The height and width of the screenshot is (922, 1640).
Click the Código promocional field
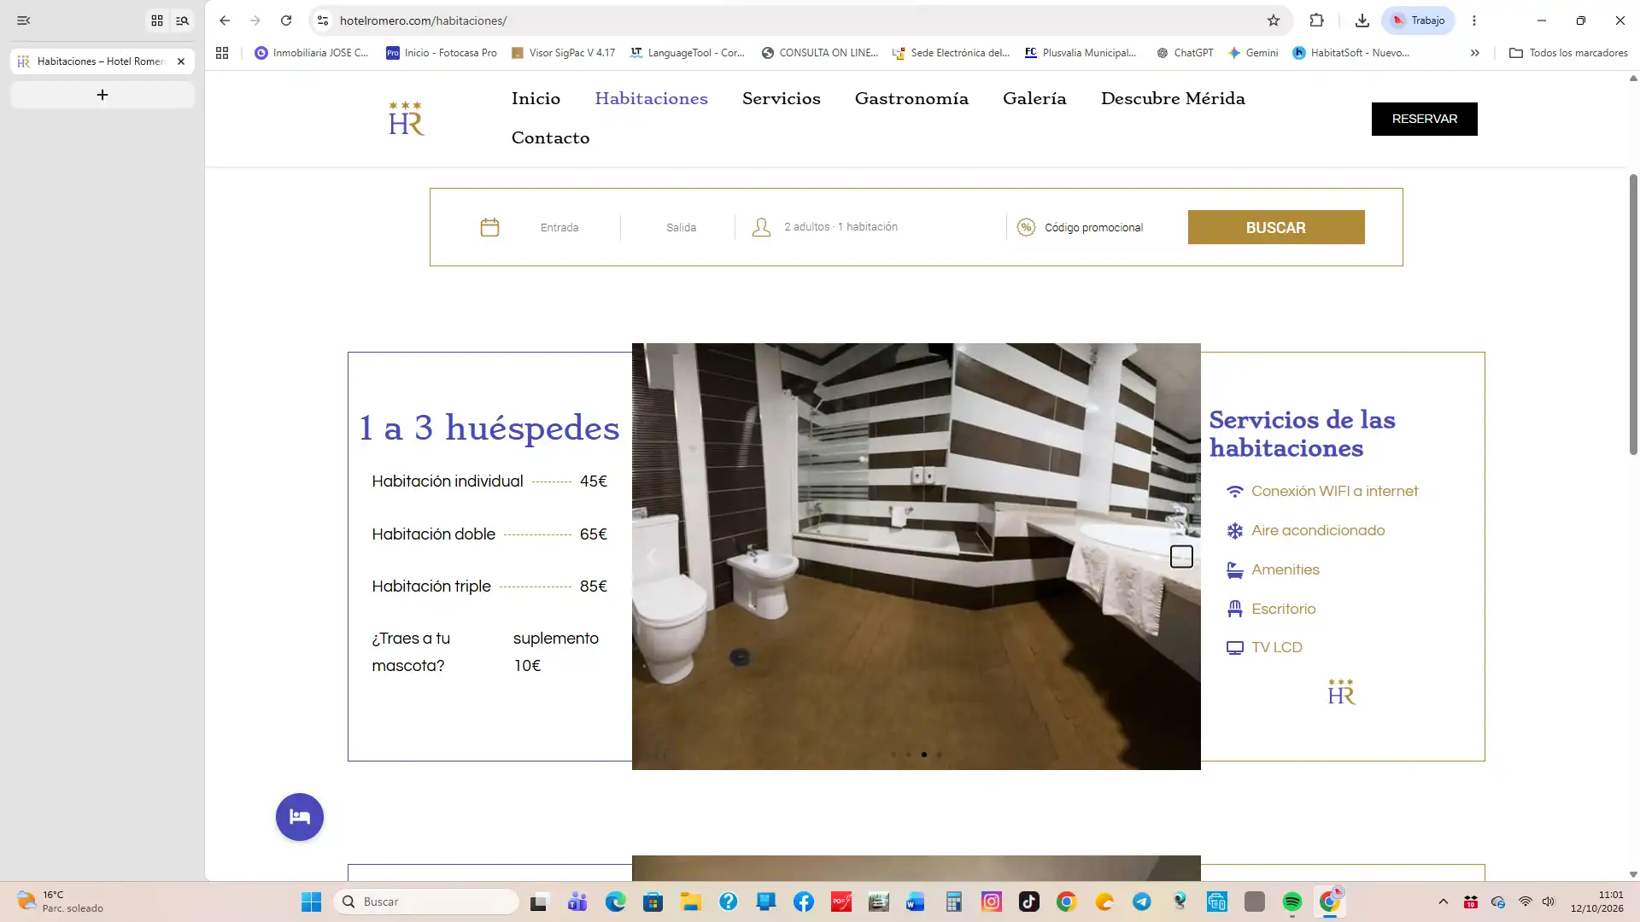click(1093, 227)
